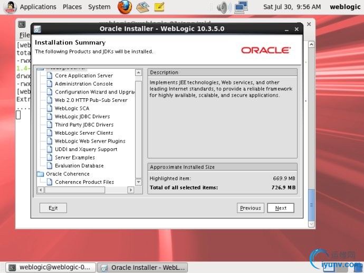
Task: Select WebLogic SCA tree item
Action: pyautogui.click(x=72, y=108)
